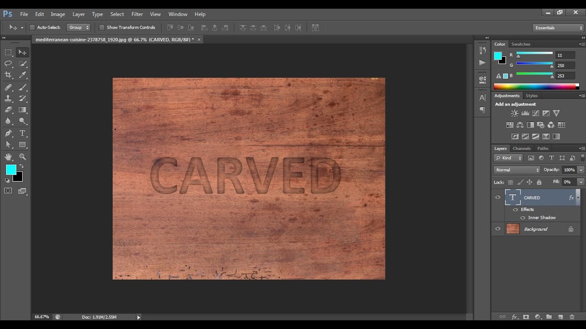586x329 pixels.
Task: Select the Brush tool
Action: [x=22, y=87]
